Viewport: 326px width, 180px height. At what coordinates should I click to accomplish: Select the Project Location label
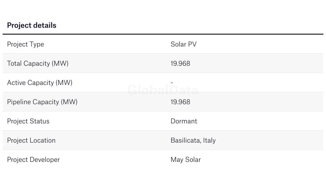31,140
